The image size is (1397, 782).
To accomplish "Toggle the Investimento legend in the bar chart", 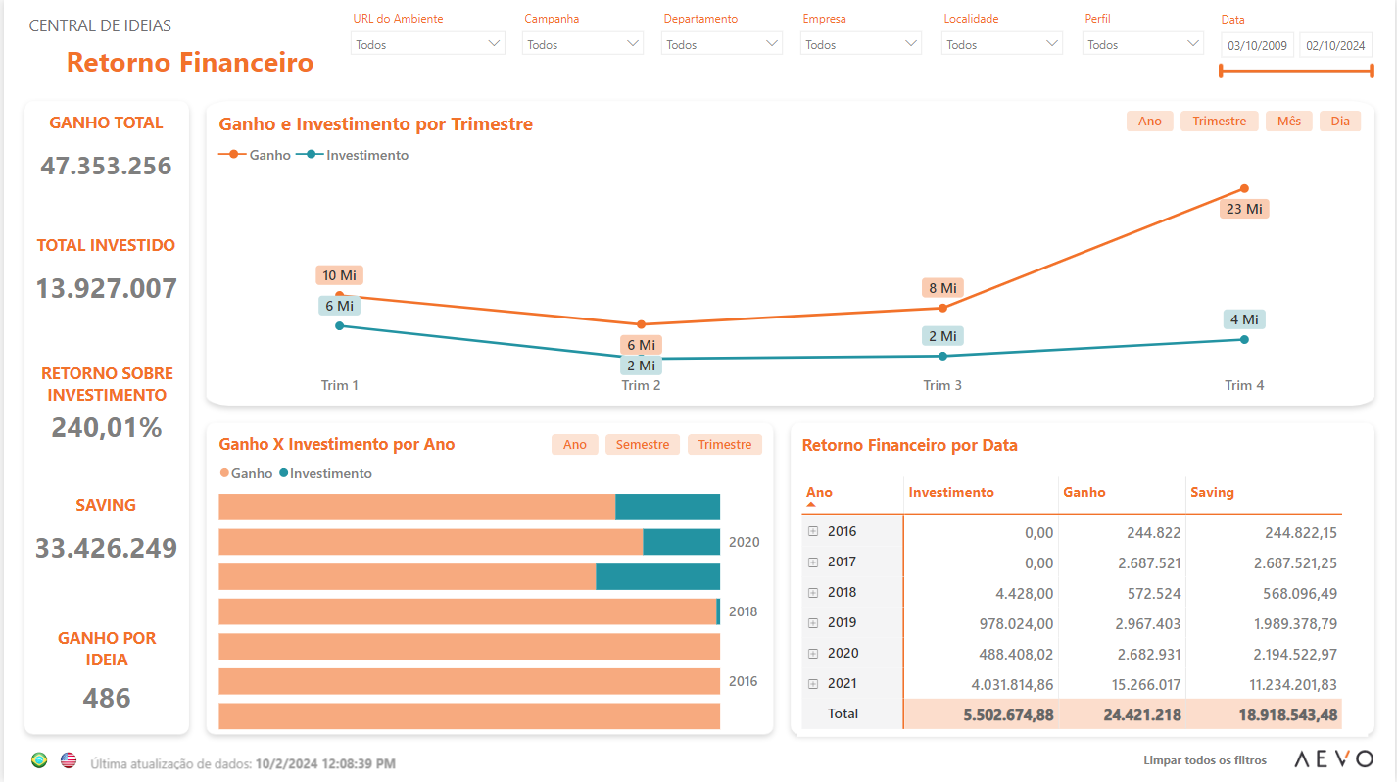I will 325,473.
